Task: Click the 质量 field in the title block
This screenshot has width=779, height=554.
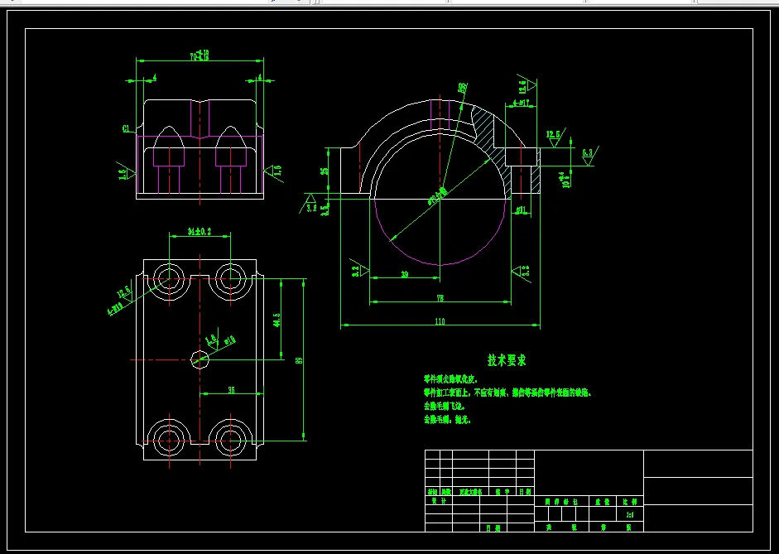Action: [603, 502]
